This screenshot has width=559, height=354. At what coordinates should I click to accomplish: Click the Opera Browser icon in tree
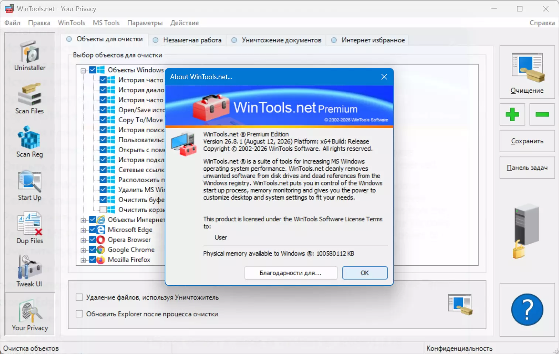[101, 240]
